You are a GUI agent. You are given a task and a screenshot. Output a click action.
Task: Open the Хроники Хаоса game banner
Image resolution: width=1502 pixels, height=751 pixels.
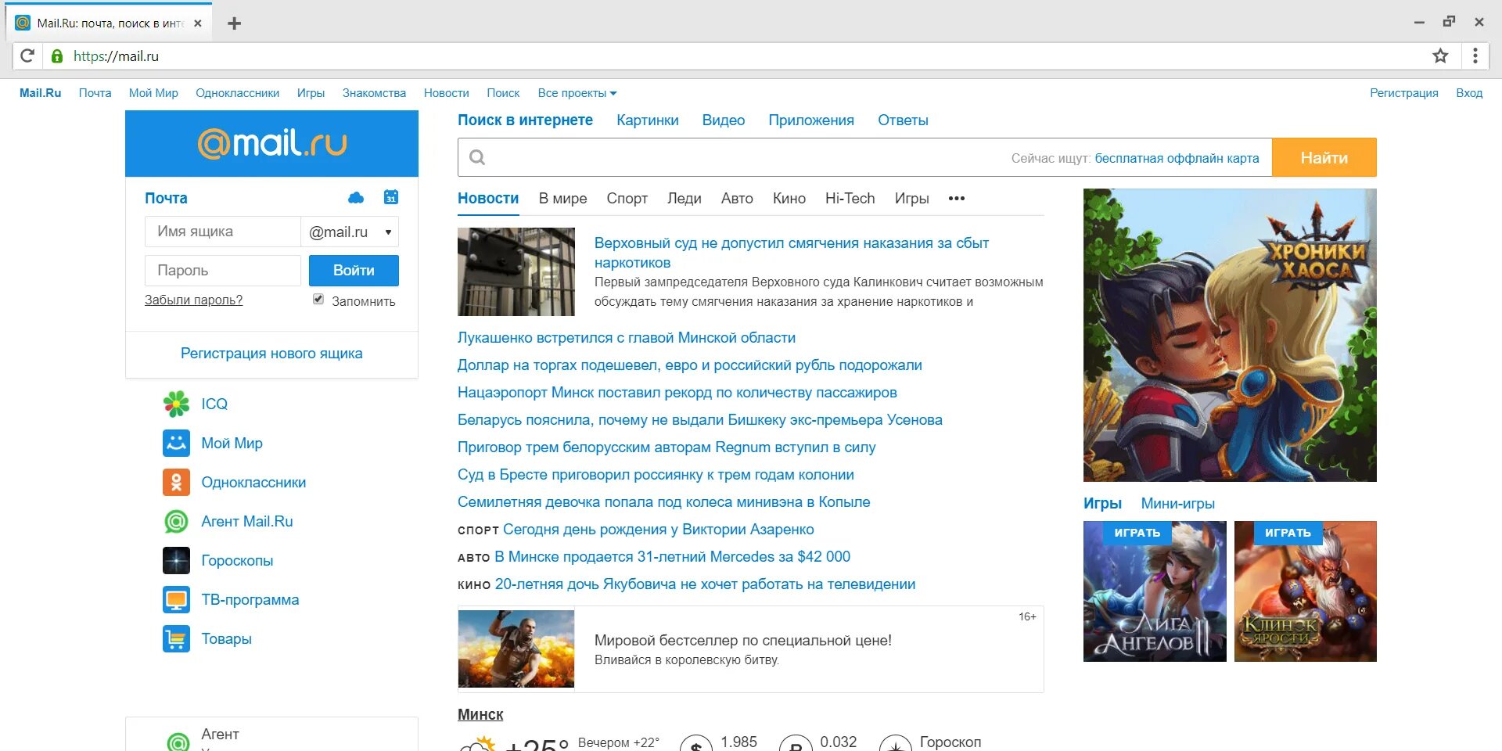(x=1230, y=335)
